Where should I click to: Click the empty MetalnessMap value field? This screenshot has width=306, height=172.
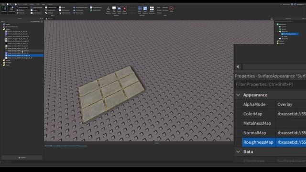pos(291,123)
